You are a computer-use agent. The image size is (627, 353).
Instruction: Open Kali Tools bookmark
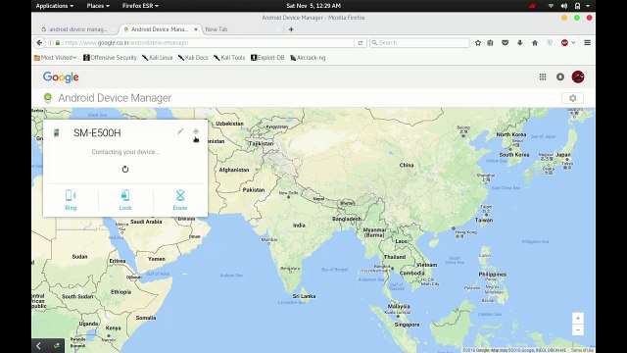[x=229, y=58]
